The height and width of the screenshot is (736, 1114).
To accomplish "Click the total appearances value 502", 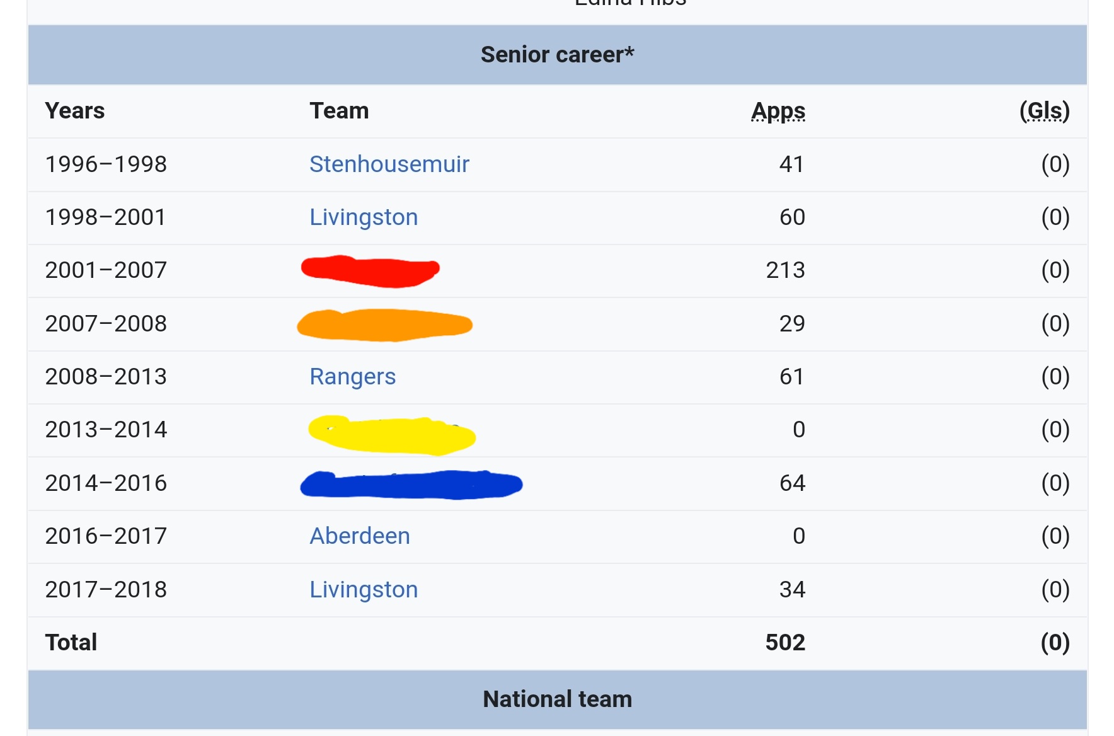I will point(785,642).
